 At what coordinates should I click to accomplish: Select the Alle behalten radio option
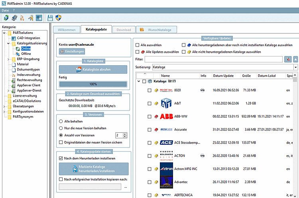point(61,121)
